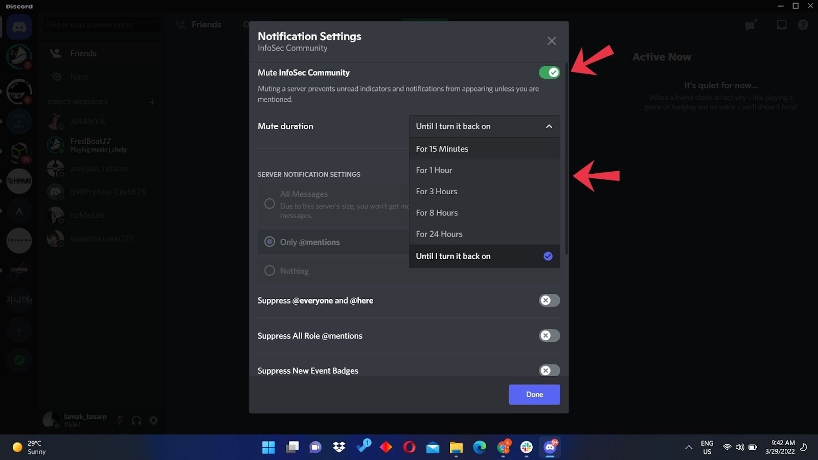Open vasanthkumar123 direct message

pos(102,239)
